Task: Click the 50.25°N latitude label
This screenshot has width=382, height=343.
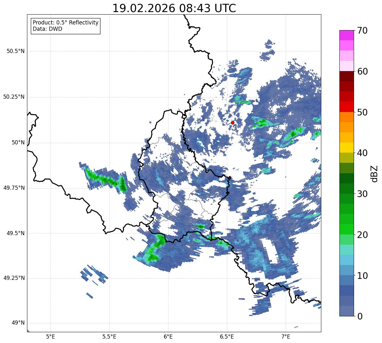Action: coord(14,97)
